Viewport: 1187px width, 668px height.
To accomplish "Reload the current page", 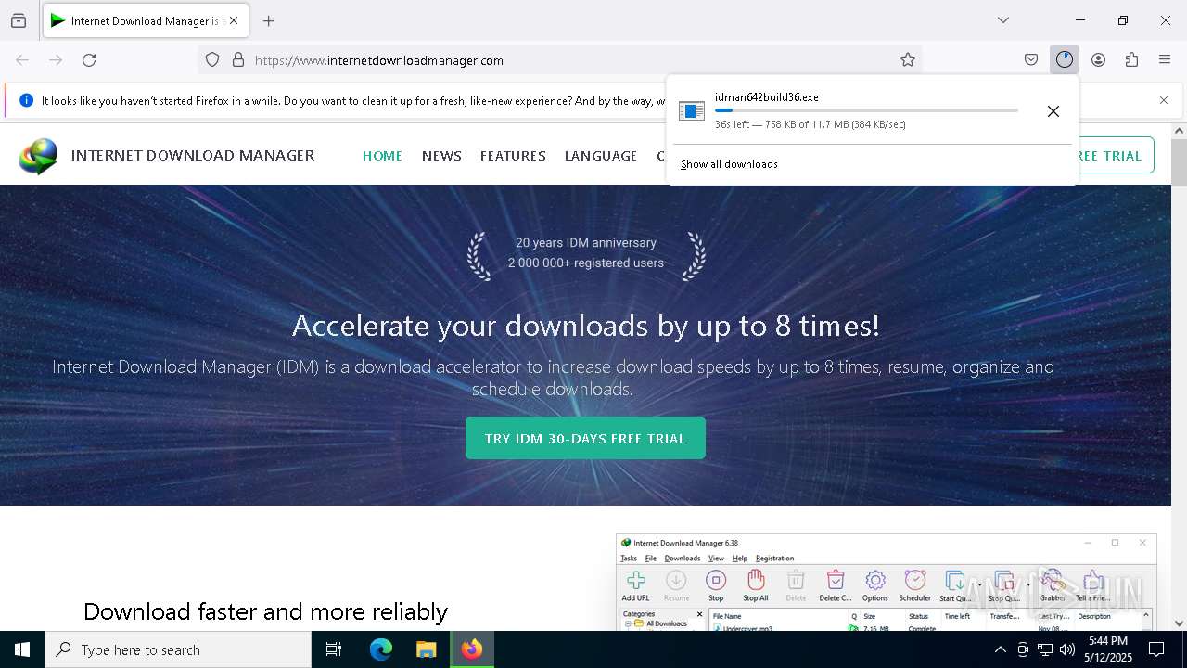I will coord(89,59).
